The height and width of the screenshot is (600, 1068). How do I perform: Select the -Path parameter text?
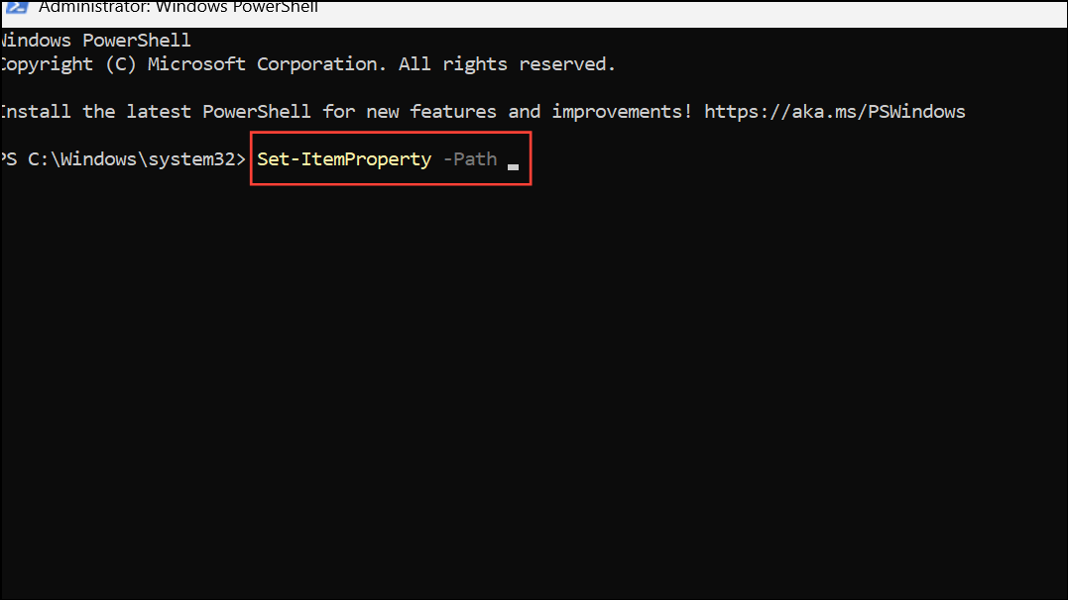tap(470, 159)
